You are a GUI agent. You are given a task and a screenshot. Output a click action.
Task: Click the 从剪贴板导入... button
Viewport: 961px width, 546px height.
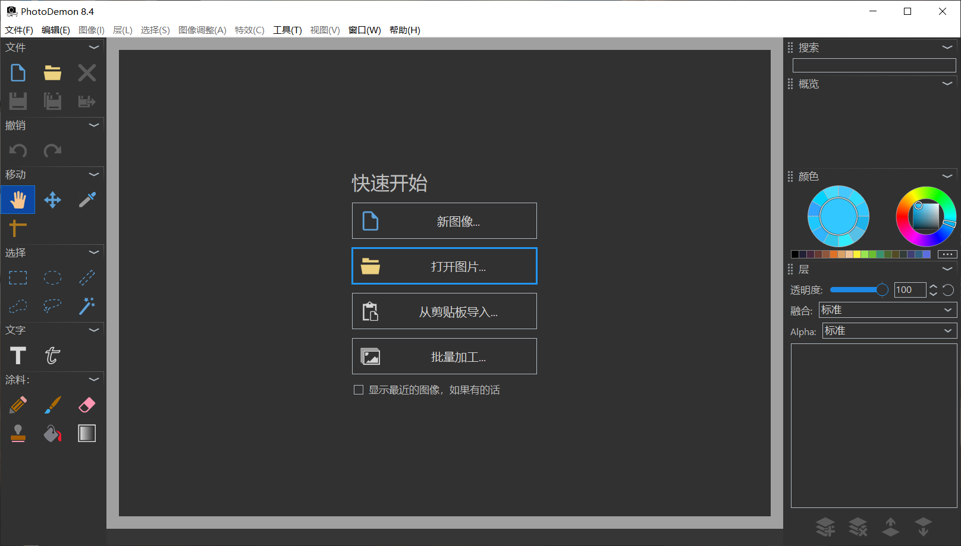coord(444,311)
